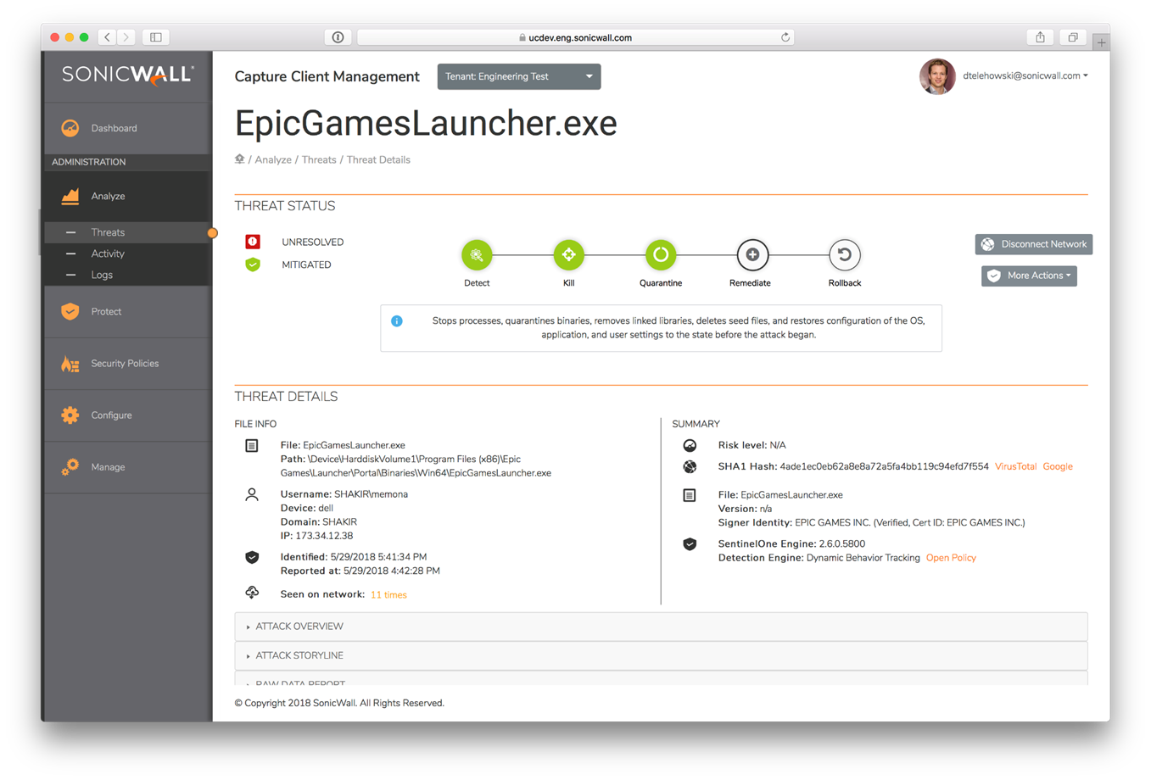Expand the Attack Overview section
1151x780 pixels.
point(661,627)
